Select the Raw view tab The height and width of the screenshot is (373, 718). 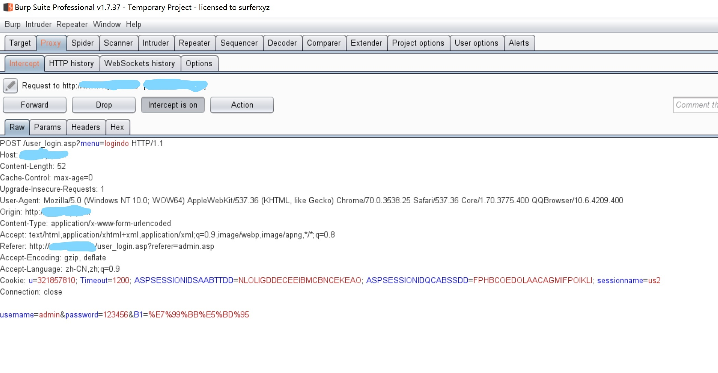pos(17,127)
